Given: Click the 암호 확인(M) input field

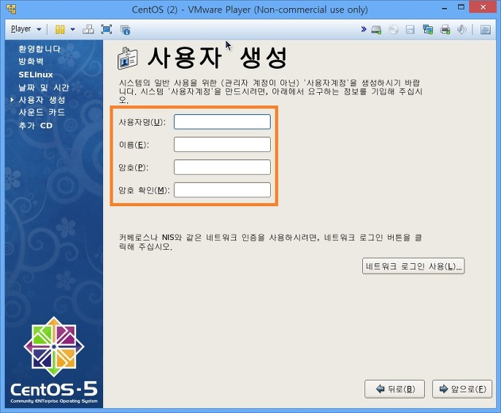Looking at the screenshot, I should 222,190.
